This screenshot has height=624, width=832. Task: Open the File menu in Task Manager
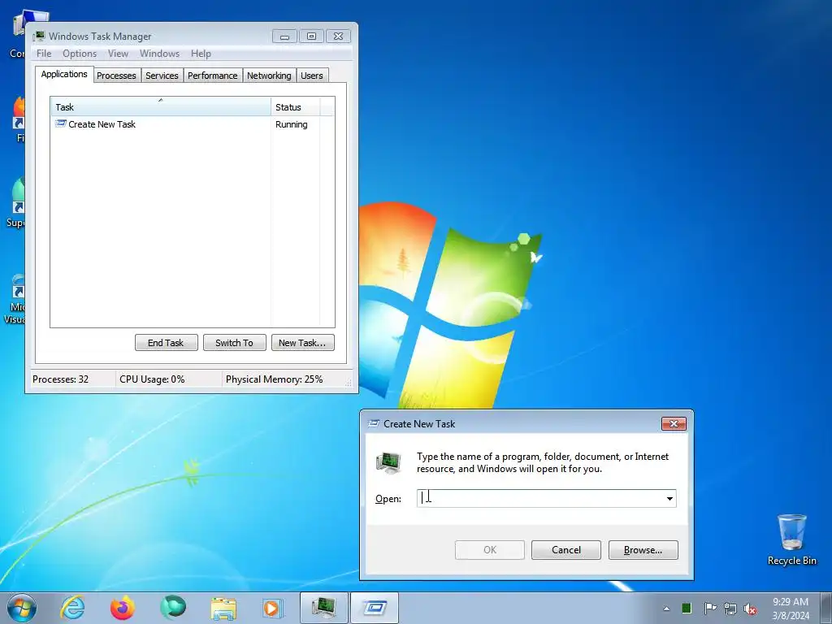click(44, 54)
